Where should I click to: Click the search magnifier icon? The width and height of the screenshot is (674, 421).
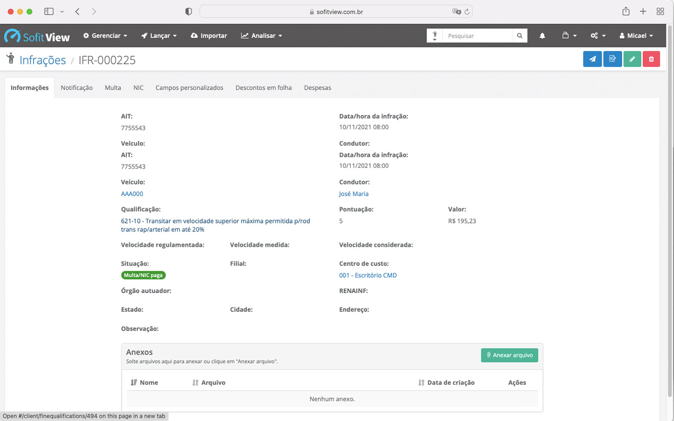coord(519,36)
